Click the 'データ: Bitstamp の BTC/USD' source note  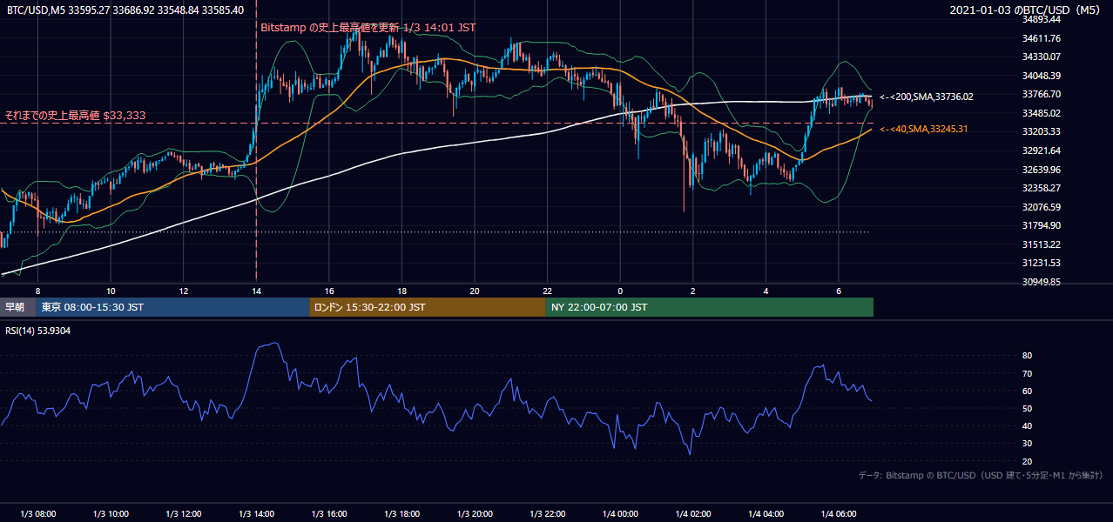[981, 476]
